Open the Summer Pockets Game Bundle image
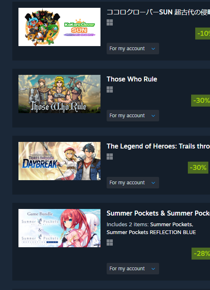The height and width of the screenshot is (290, 210). click(59, 228)
